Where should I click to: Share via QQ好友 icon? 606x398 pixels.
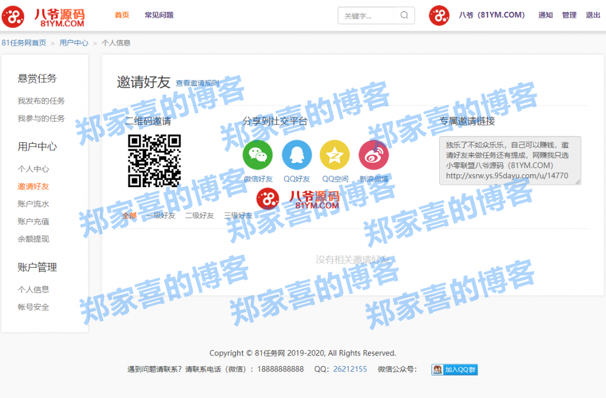[296, 155]
